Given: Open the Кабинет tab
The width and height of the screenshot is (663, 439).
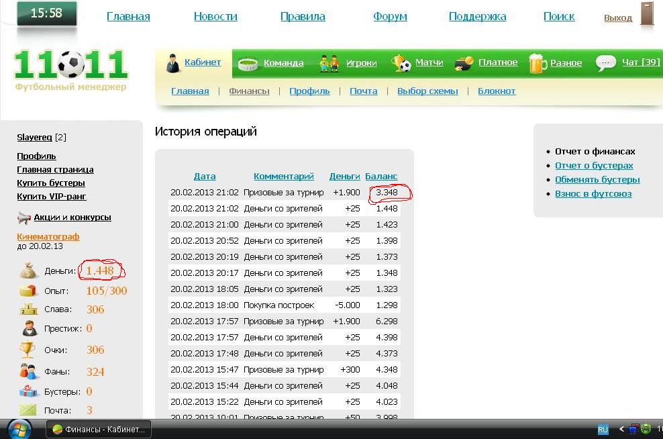Looking at the screenshot, I should (x=203, y=62).
